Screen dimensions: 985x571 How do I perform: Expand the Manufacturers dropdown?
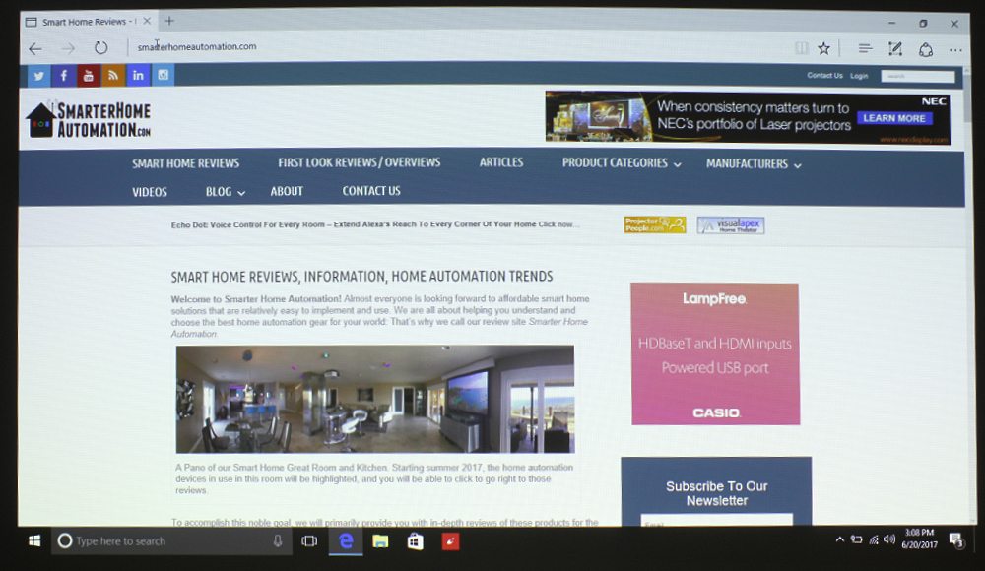point(753,164)
